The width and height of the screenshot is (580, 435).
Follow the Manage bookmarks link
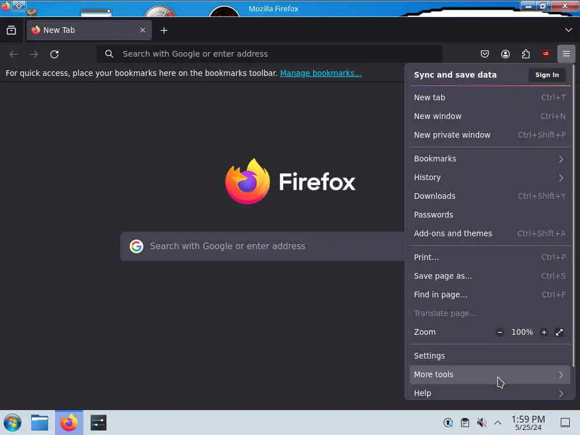pos(321,73)
